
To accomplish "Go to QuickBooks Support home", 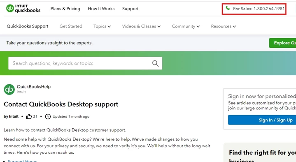I will (28, 26).
